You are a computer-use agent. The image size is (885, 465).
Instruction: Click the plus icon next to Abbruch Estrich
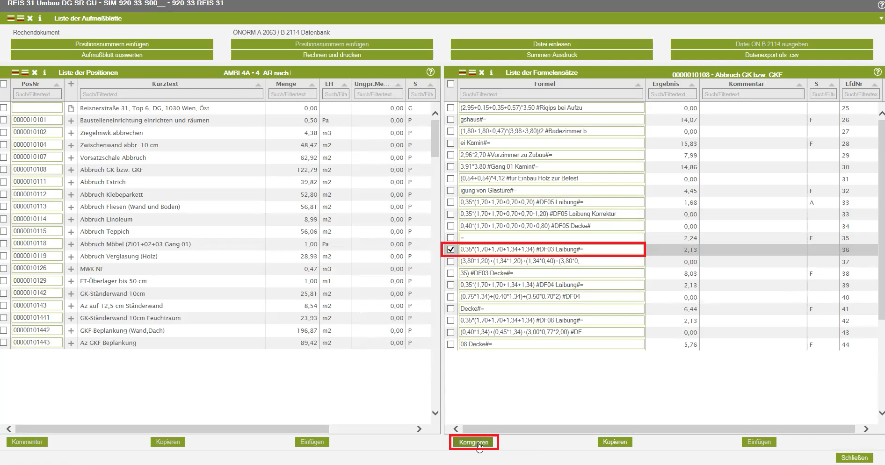click(x=71, y=182)
